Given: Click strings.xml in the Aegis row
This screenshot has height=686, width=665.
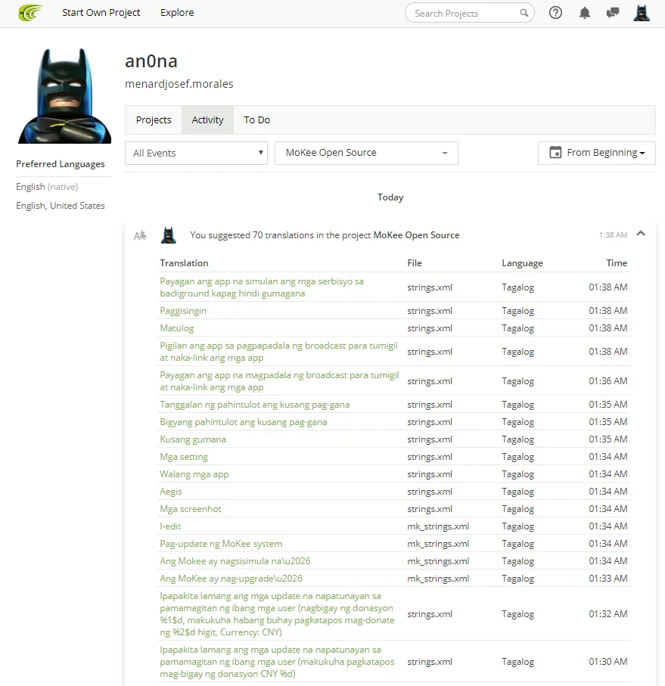Looking at the screenshot, I should 430,492.
